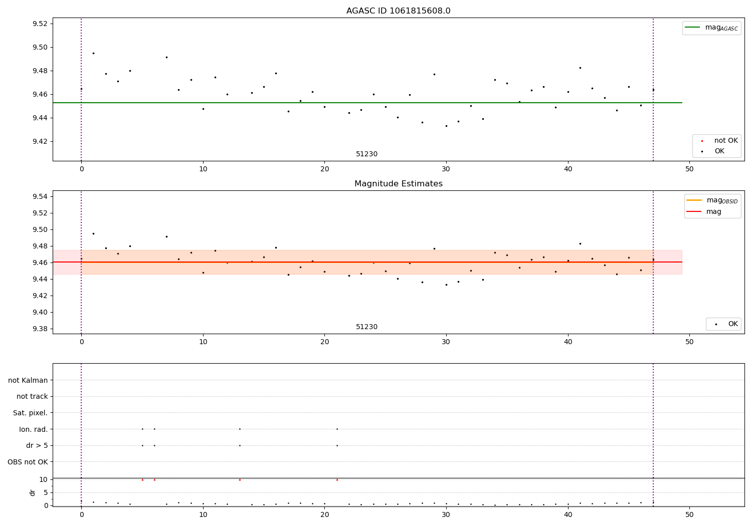Click the x-tick '30' in the top plot
752x526 pixels.
point(446,169)
